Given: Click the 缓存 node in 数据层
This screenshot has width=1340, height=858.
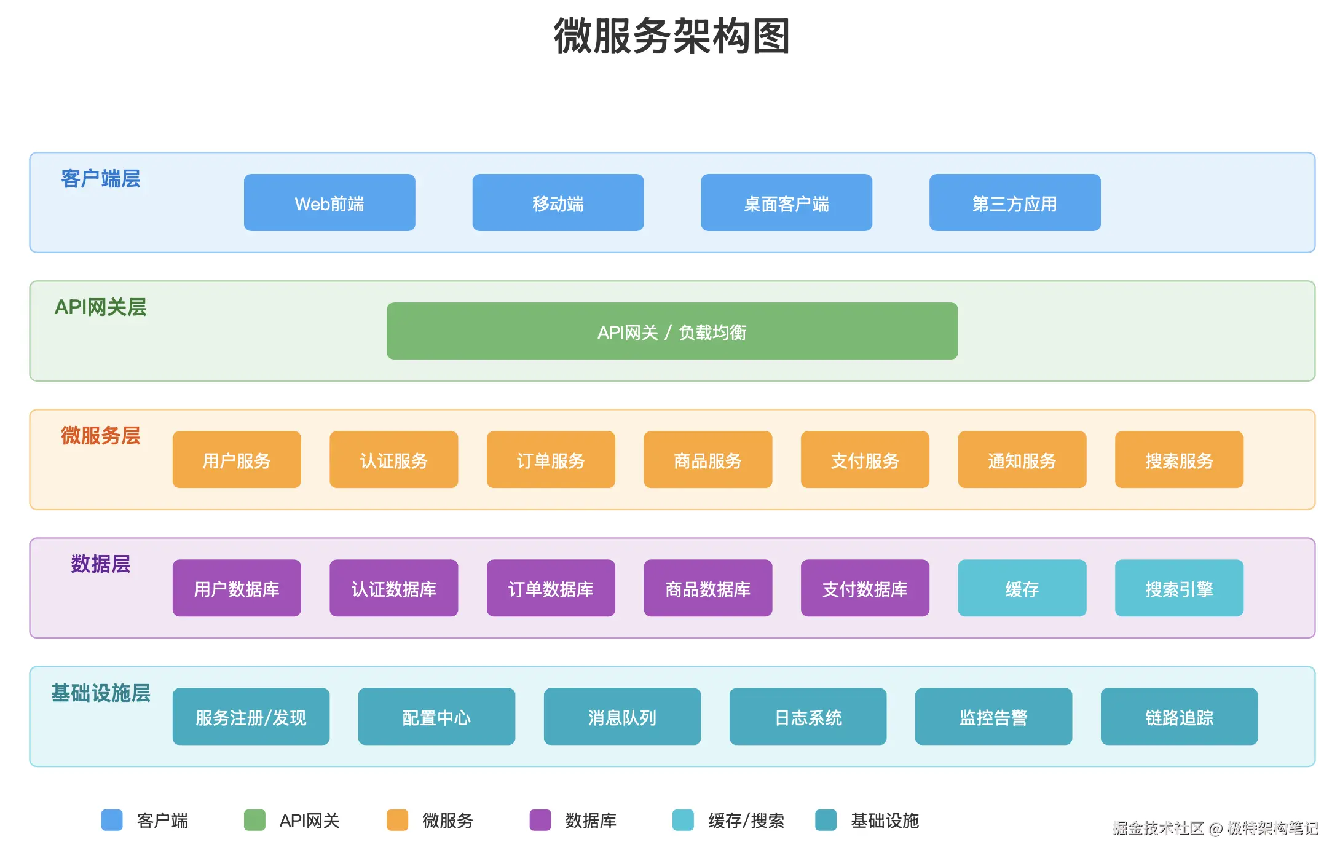Looking at the screenshot, I should tap(1022, 589).
